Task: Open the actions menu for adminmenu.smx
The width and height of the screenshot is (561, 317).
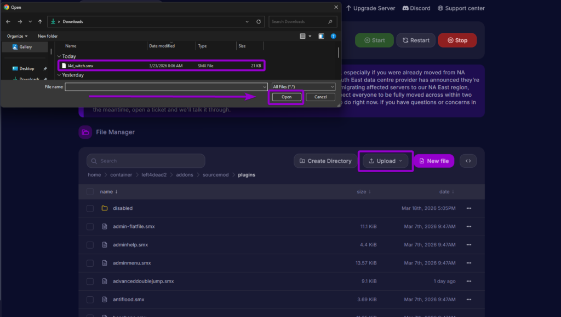Action: [x=468, y=263]
